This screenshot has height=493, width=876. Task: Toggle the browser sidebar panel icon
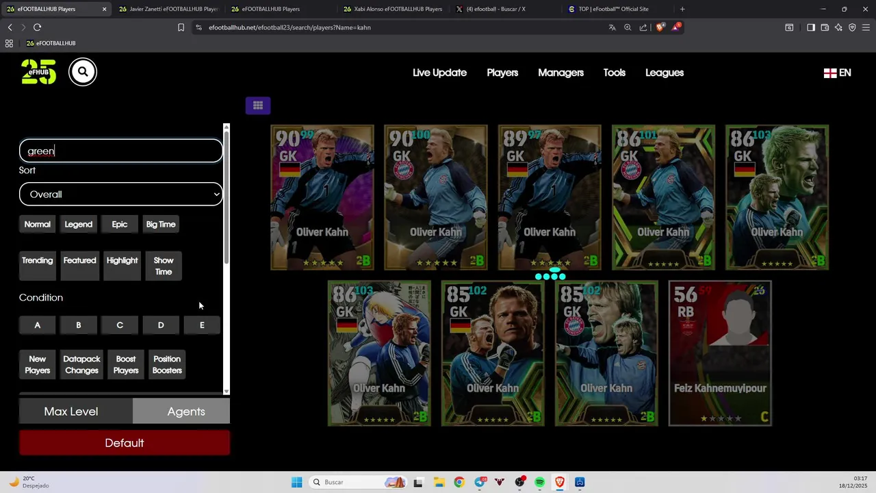click(810, 27)
